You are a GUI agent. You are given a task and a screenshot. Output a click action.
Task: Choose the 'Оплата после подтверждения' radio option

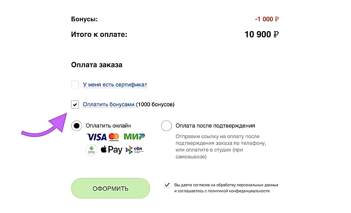[x=166, y=126]
